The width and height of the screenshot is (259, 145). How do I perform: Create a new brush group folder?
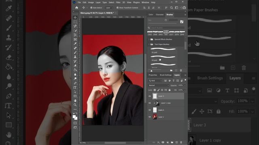click(171, 70)
